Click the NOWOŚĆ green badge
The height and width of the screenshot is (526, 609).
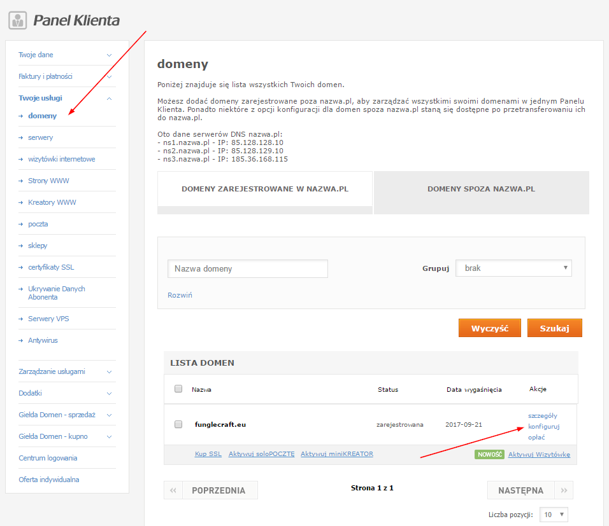tap(489, 455)
